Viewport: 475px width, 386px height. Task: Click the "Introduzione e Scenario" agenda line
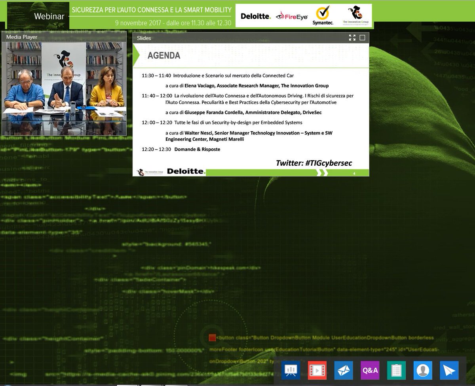click(218, 75)
